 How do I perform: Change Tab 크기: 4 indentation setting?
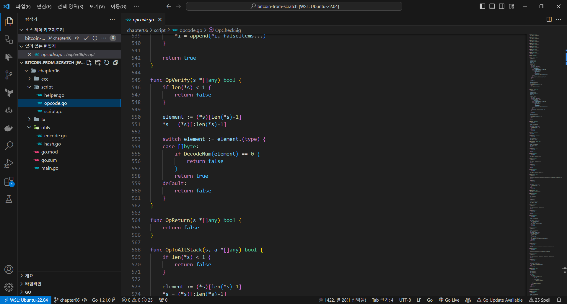[382, 300]
